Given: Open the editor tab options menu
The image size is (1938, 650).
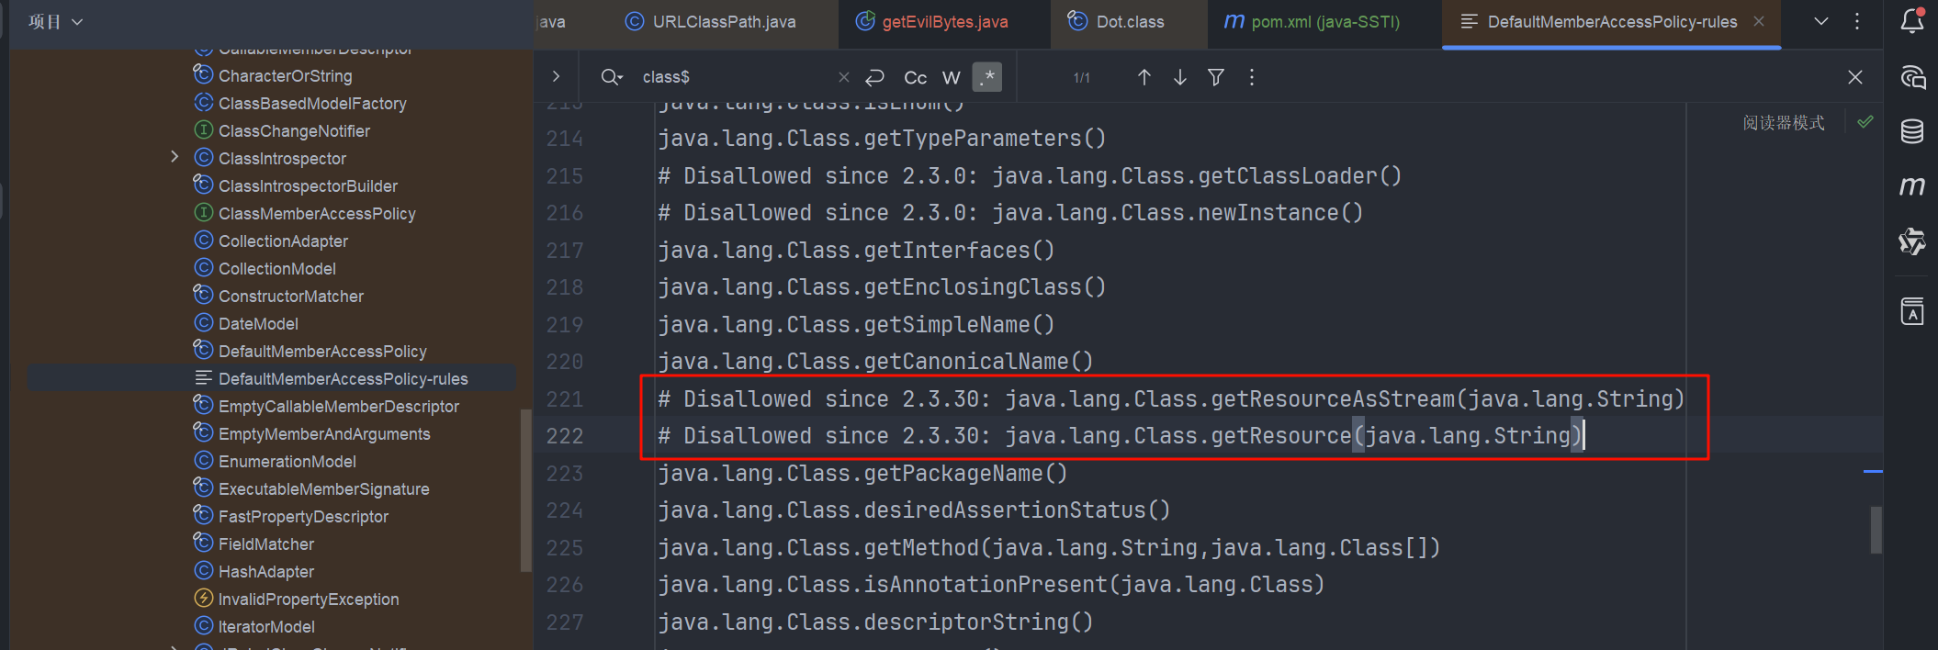Looking at the screenshot, I should tap(1857, 21).
